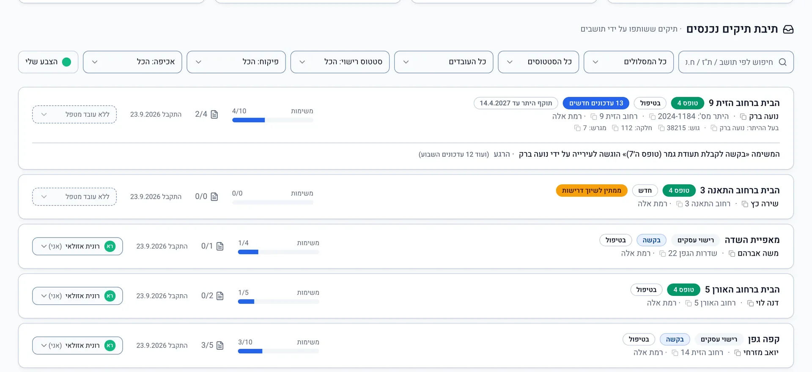
Task: Copy resident name נועה ברק icon
Action: [x=743, y=117]
